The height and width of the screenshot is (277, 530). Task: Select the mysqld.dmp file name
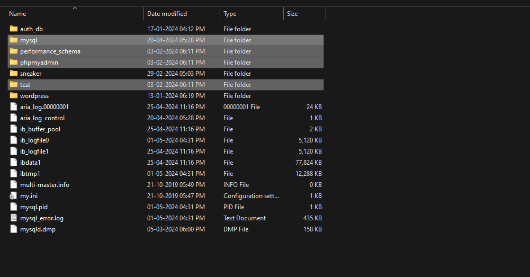[x=38, y=229]
